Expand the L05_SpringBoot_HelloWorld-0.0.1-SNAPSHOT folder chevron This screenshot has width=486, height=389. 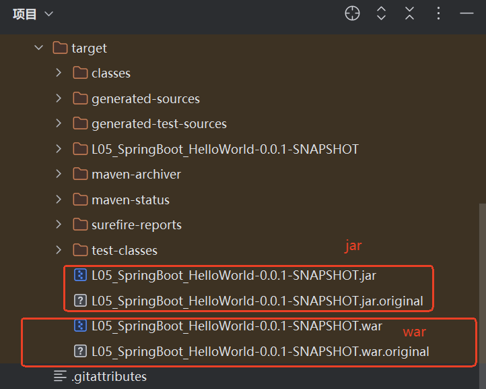(59, 149)
